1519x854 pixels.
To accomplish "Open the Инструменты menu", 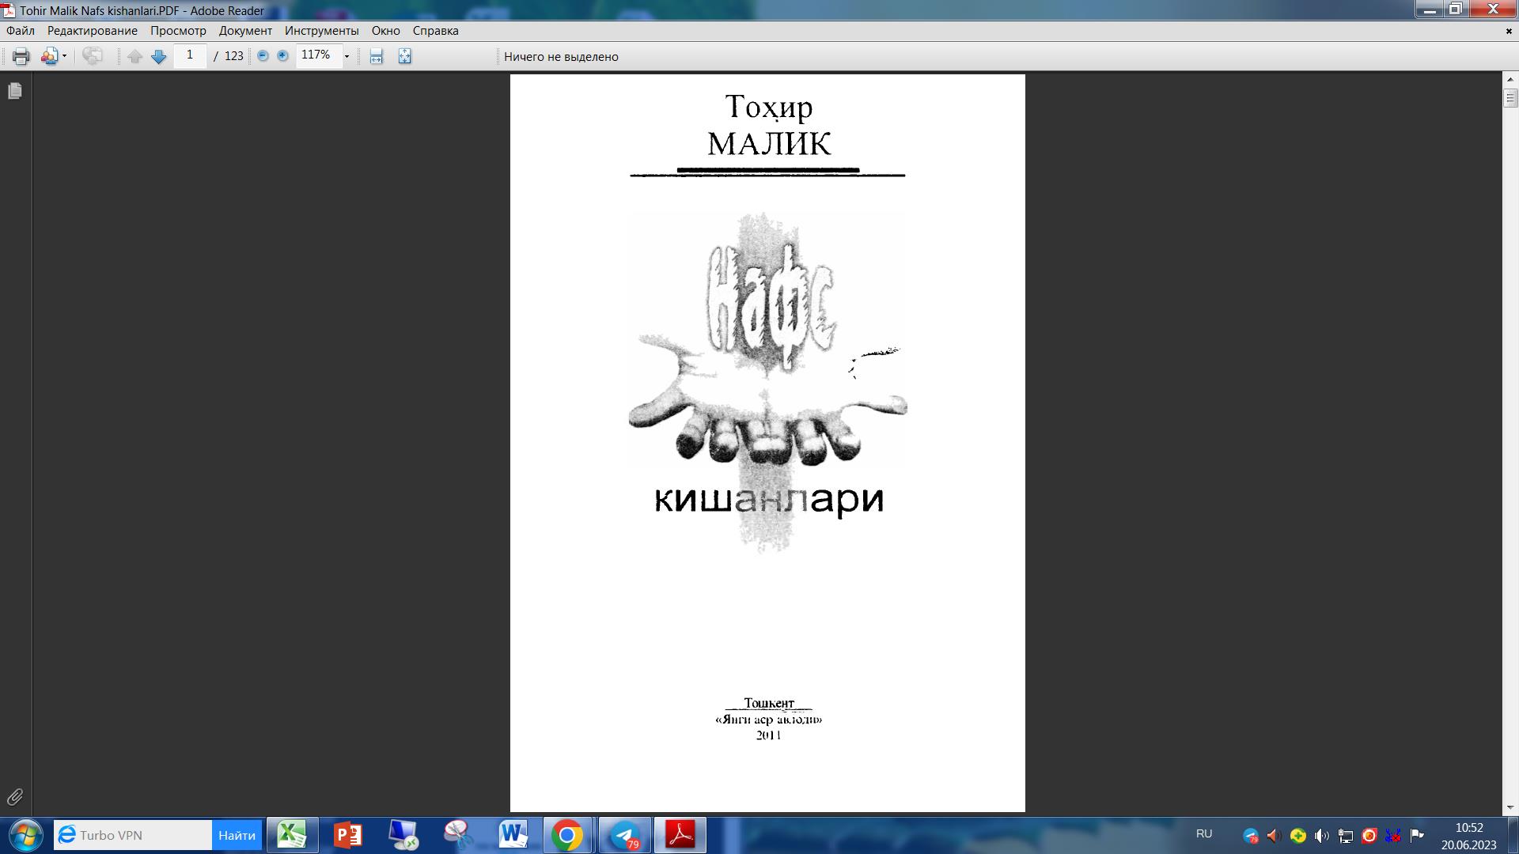I will tap(321, 31).
